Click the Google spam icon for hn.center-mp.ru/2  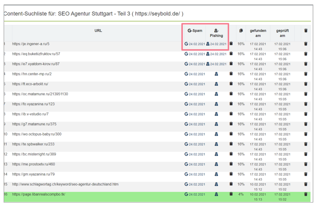pyautogui.click(x=186, y=74)
